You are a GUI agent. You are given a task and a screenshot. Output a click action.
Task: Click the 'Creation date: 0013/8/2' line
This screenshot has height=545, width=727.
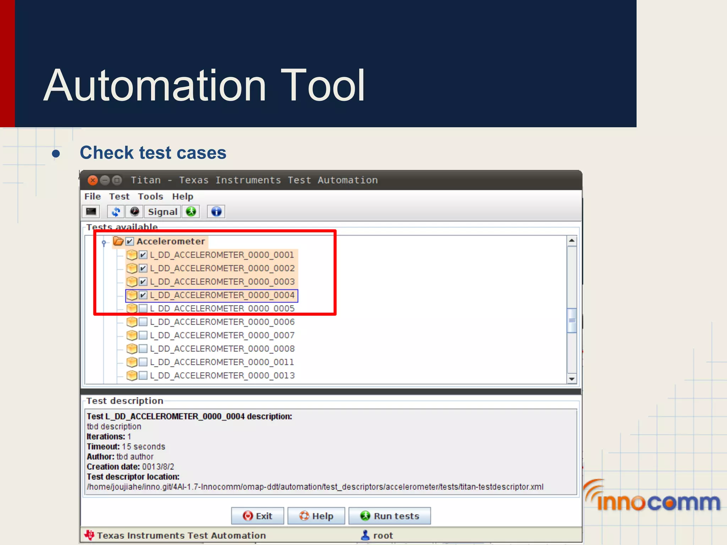pos(130,467)
